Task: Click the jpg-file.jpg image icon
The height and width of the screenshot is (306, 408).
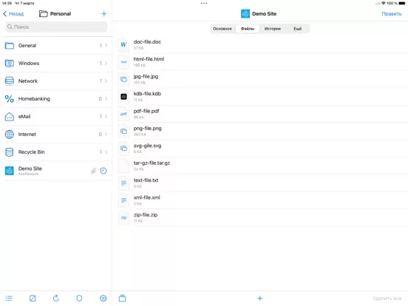Action: [x=123, y=79]
